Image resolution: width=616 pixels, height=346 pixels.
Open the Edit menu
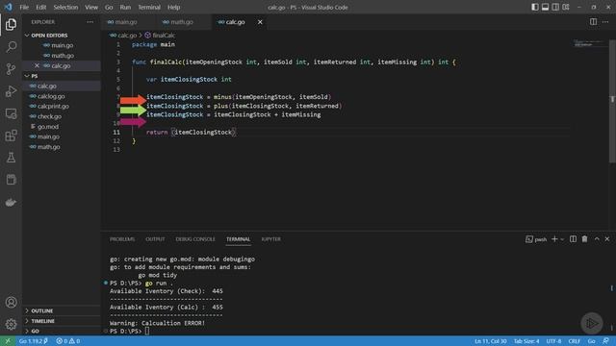[x=40, y=7]
